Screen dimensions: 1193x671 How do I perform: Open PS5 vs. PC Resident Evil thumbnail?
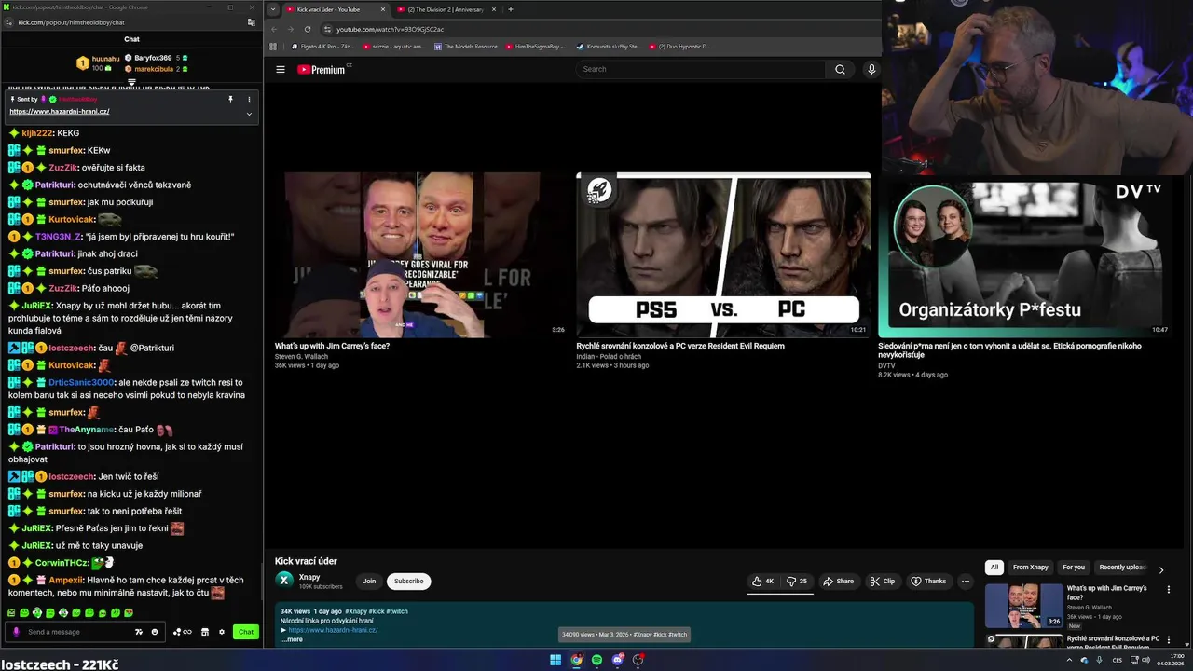click(723, 254)
